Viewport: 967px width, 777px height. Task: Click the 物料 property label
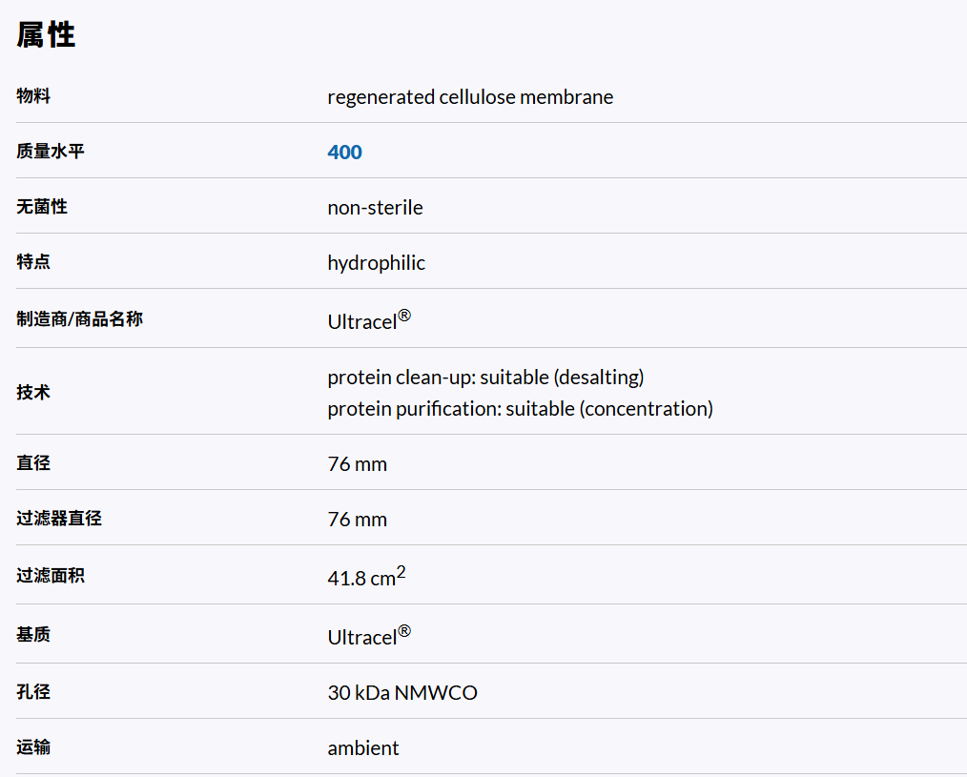(33, 96)
